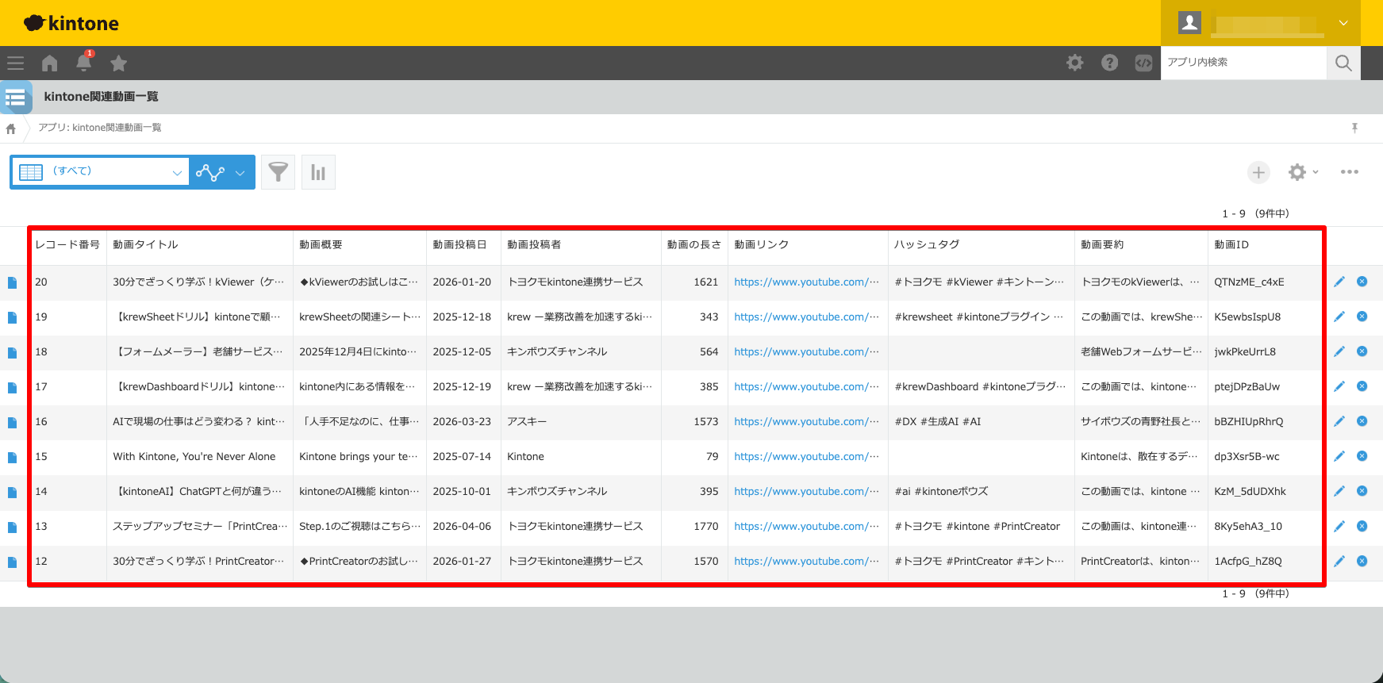Open the user account dropdown
The width and height of the screenshot is (1383, 683).
point(1343,23)
